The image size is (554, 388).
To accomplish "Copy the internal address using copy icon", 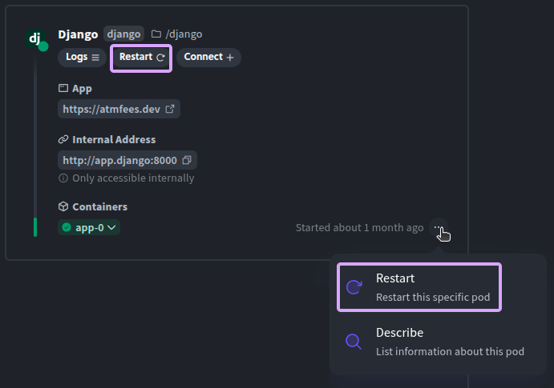I will 187,160.
